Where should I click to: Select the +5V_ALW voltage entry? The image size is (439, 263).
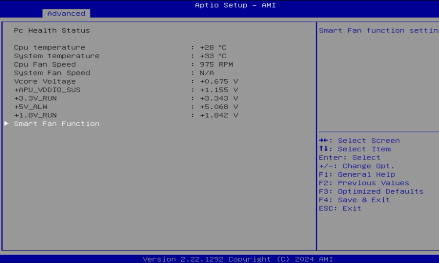tap(31, 107)
